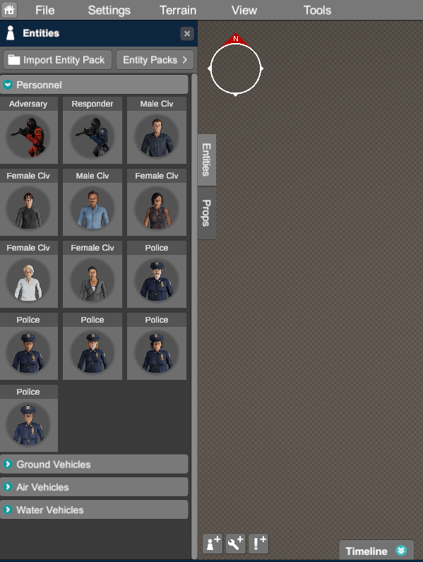Click the compass bottom arrow
Screen dimensions: 423x562
click(x=236, y=95)
